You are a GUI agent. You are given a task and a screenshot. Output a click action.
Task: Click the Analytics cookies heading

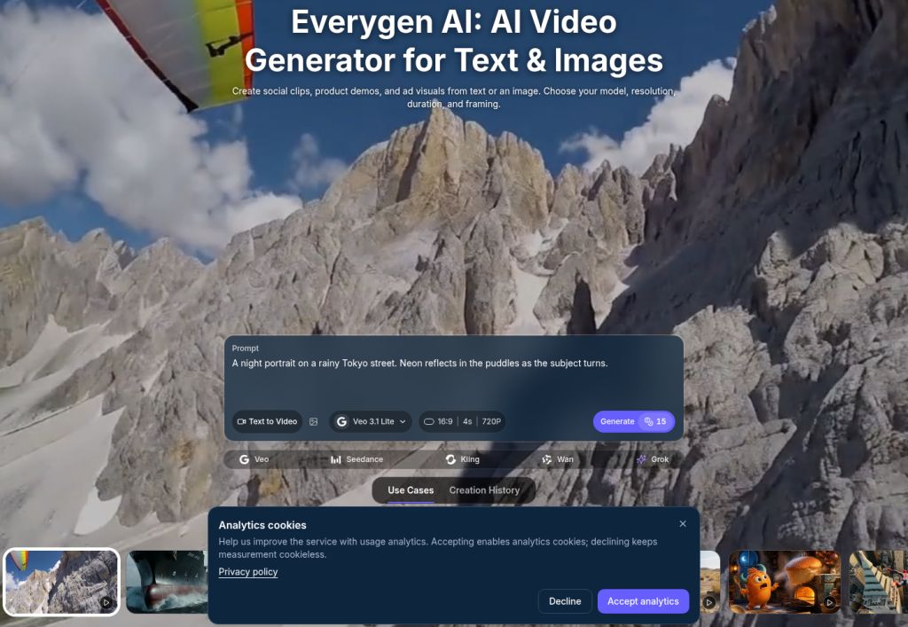[x=262, y=525]
